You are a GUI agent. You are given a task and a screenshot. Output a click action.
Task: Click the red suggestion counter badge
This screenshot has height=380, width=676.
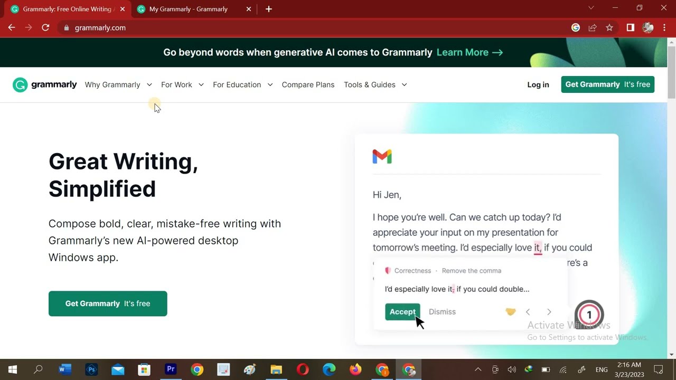[x=589, y=315]
